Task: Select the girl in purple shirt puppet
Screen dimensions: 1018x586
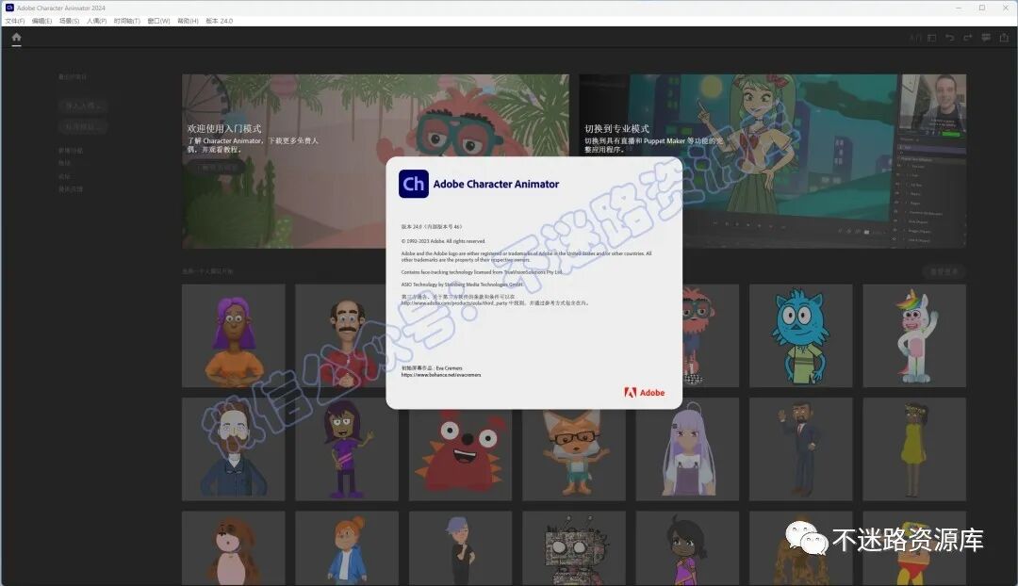Action: coord(347,449)
